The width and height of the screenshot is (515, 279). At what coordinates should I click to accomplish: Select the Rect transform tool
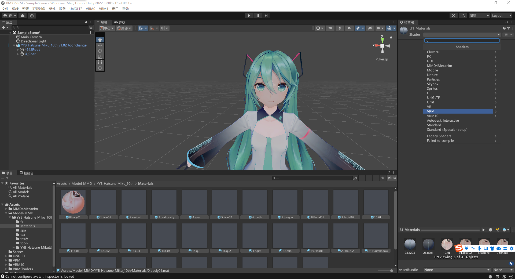(x=100, y=62)
